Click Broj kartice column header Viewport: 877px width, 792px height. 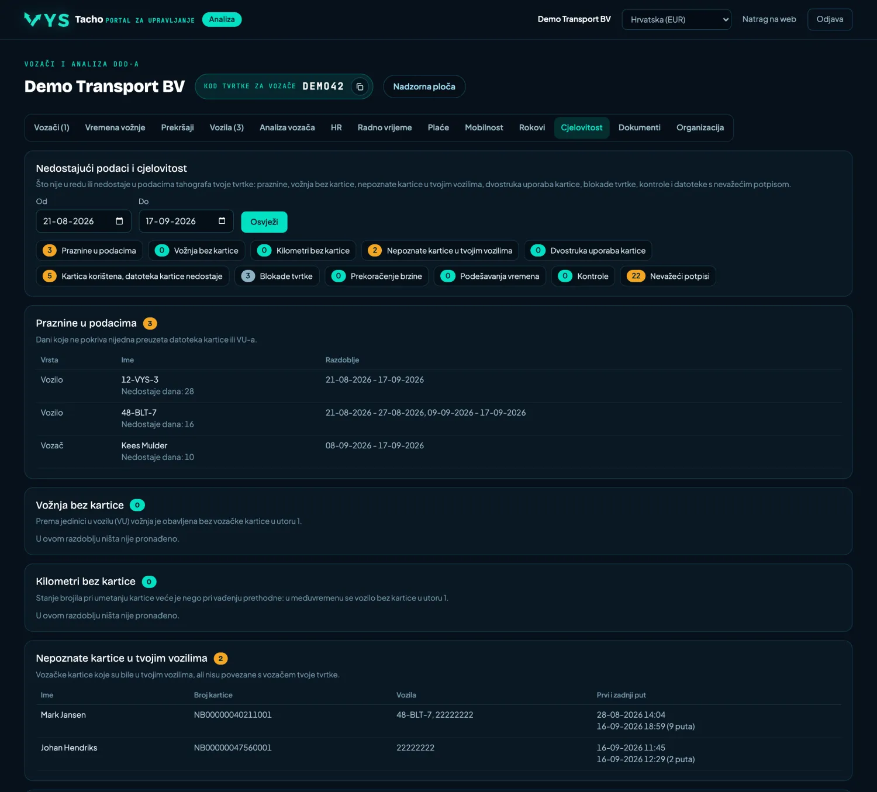[213, 695]
